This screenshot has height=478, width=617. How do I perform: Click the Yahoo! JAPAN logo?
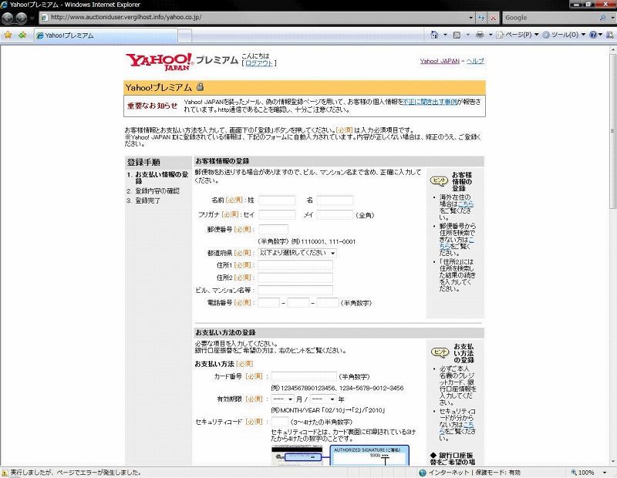point(160,62)
